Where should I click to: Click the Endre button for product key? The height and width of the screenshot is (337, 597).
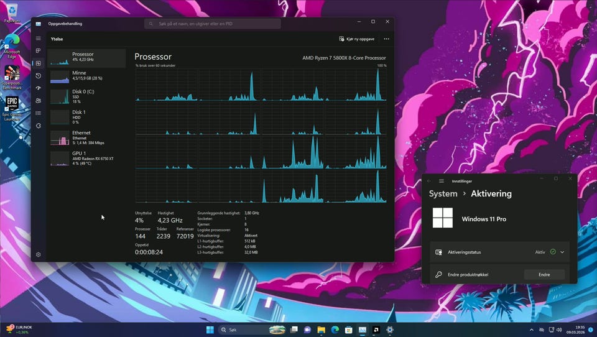click(544, 275)
